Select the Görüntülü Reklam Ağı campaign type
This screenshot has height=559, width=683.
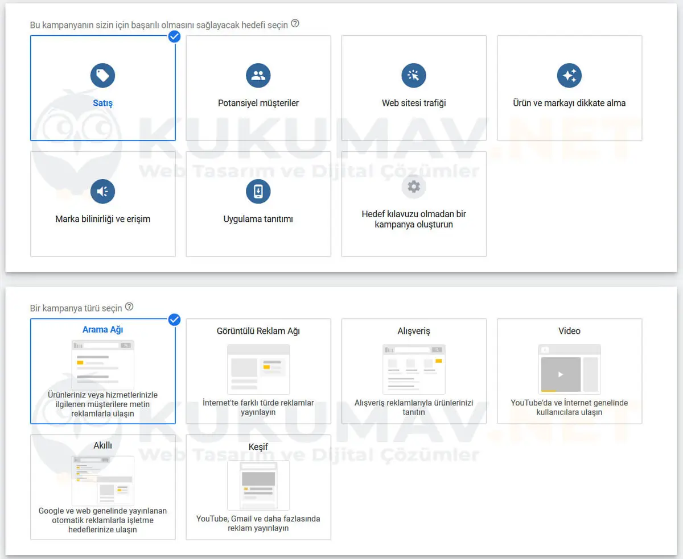258,371
